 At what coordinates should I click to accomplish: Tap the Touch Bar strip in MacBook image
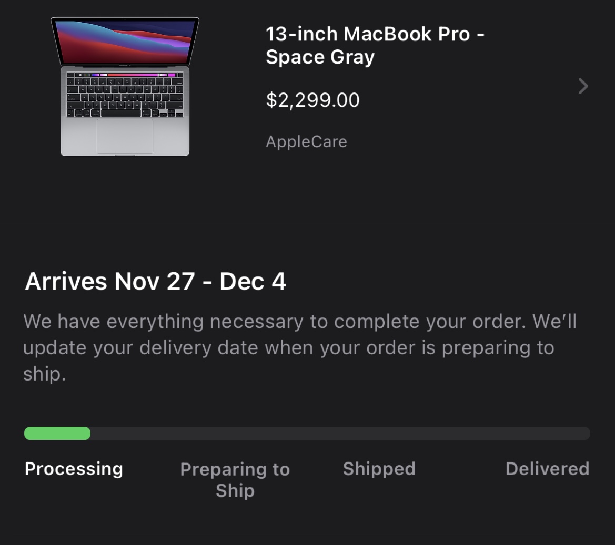pos(125,75)
